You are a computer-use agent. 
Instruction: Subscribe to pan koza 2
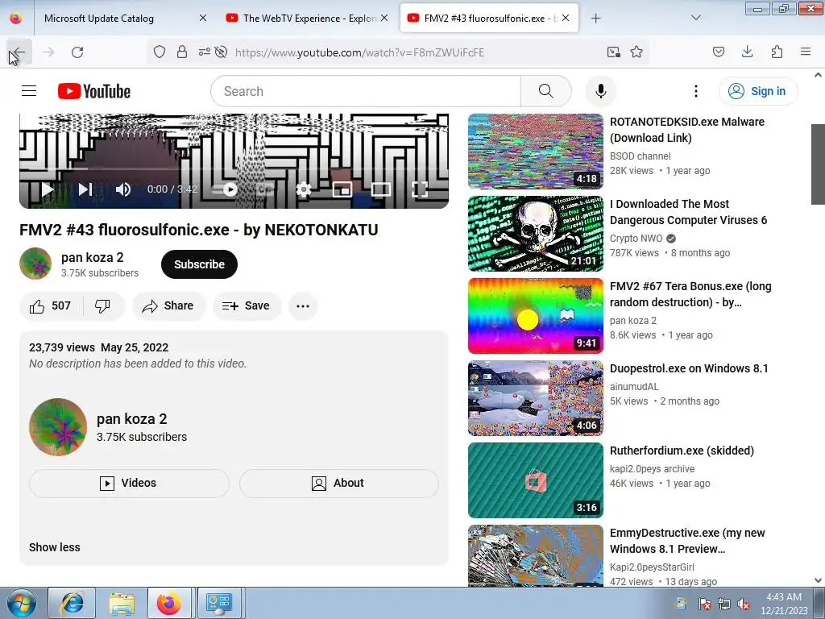200,264
